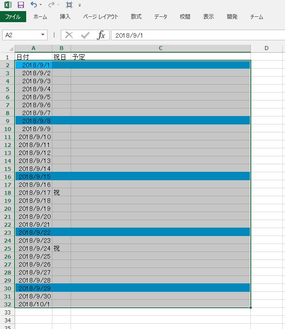Undo the last action
Screen dimensions: 285x329
pyautogui.click(x=34, y=4)
